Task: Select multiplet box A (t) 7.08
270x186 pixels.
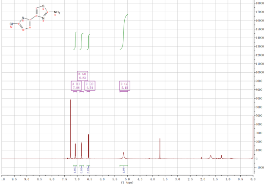Action: tap(77, 86)
